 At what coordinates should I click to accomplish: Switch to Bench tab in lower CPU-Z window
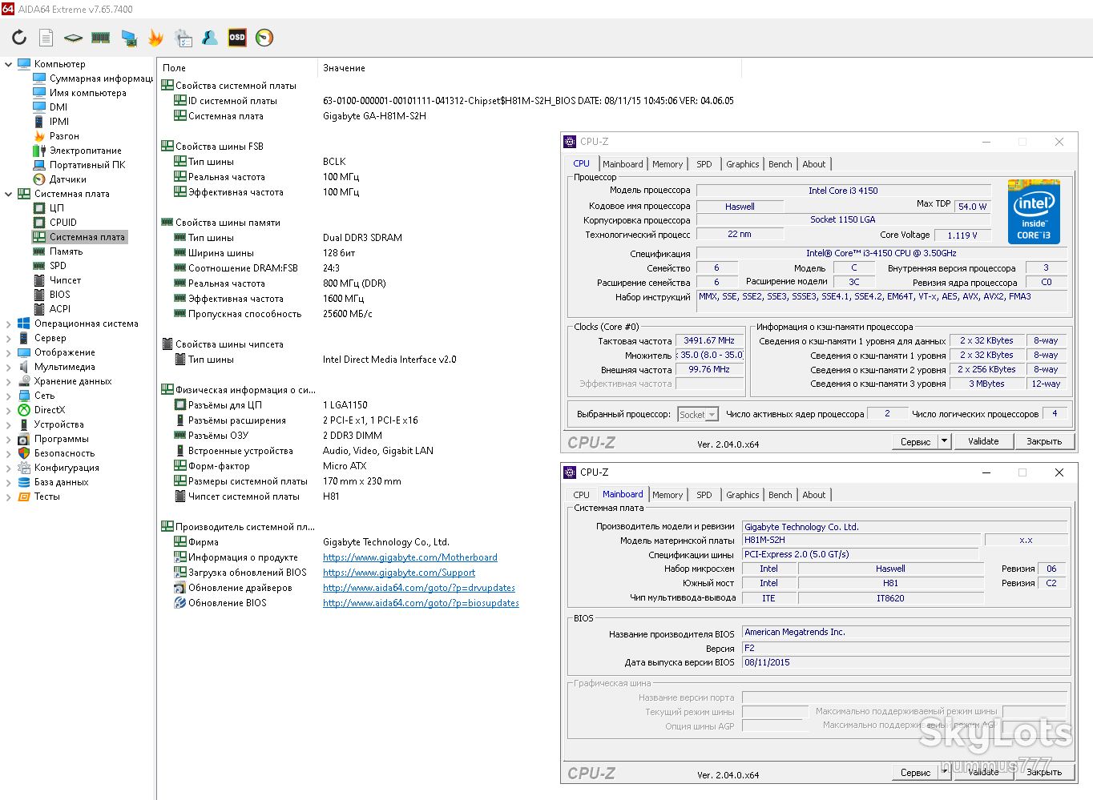(x=780, y=495)
